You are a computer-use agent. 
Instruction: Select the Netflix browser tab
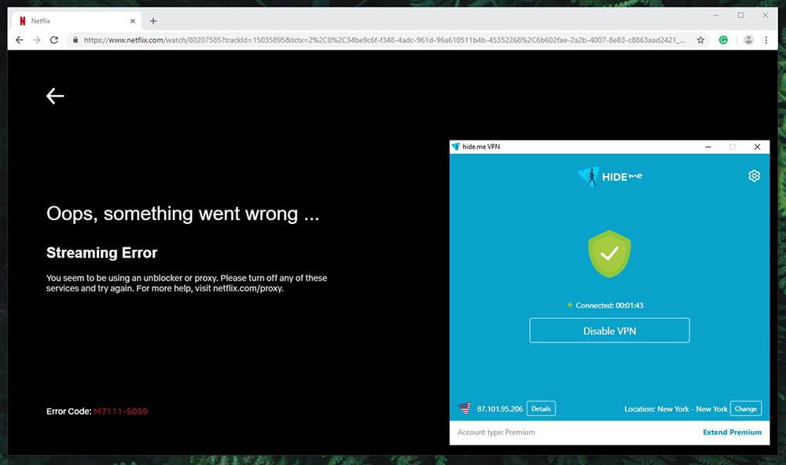coord(76,21)
